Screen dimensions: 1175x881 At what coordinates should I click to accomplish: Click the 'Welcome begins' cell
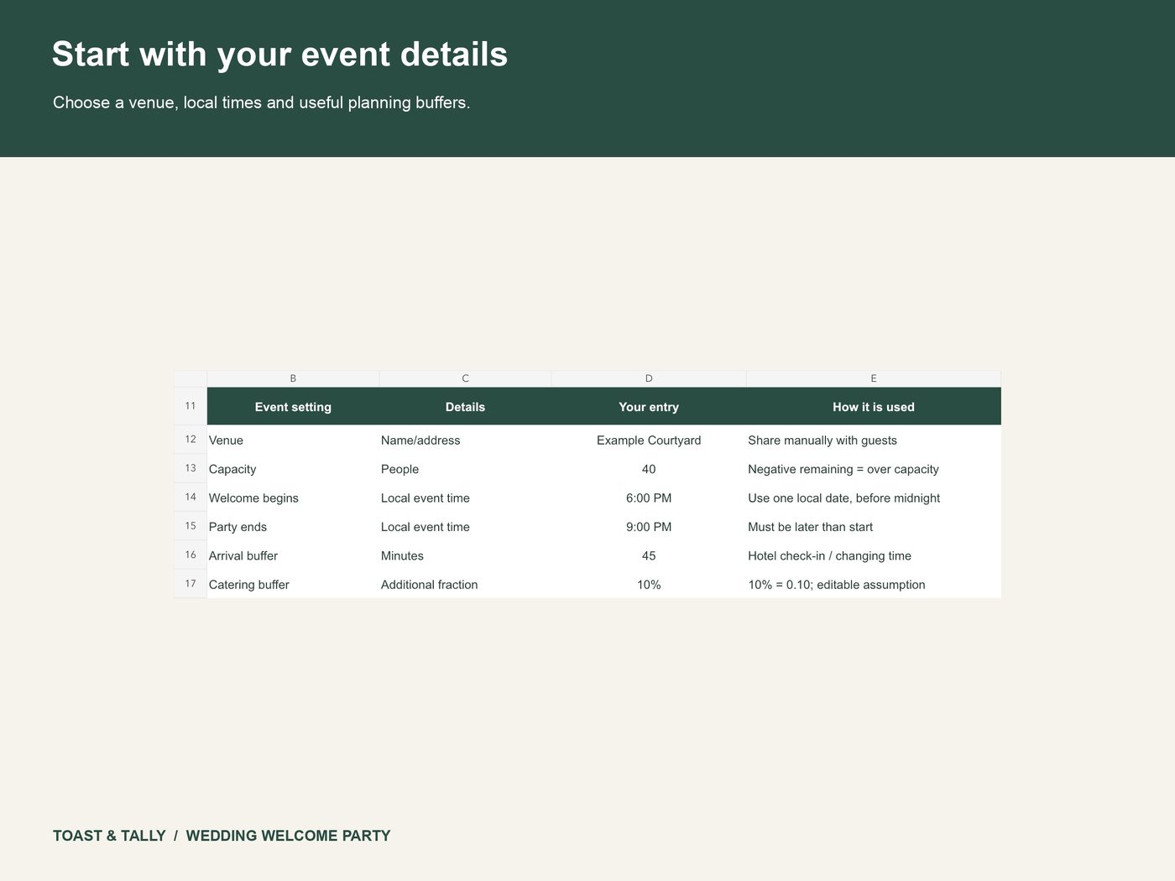coord(293,498)
